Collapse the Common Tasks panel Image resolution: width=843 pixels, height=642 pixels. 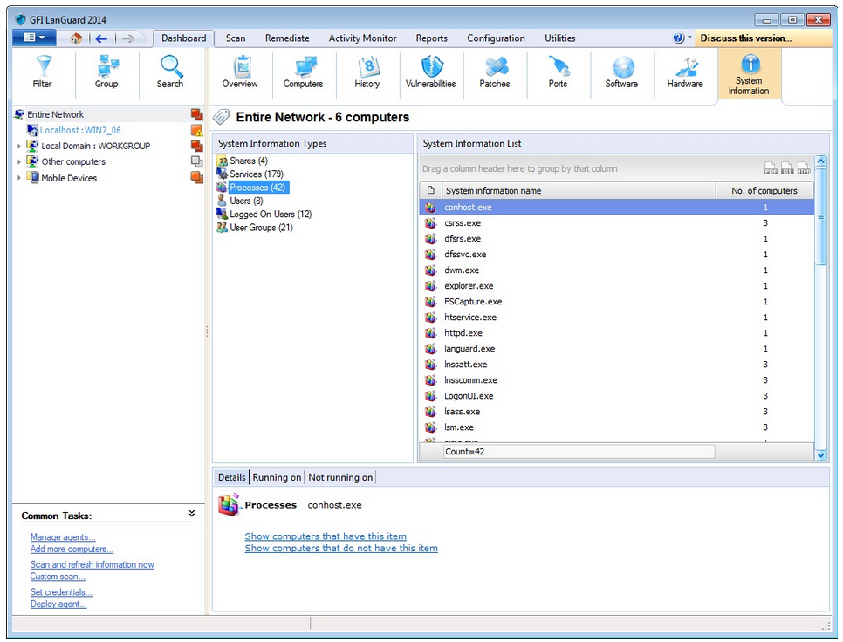pyautogui.click(x=191, y=514)
